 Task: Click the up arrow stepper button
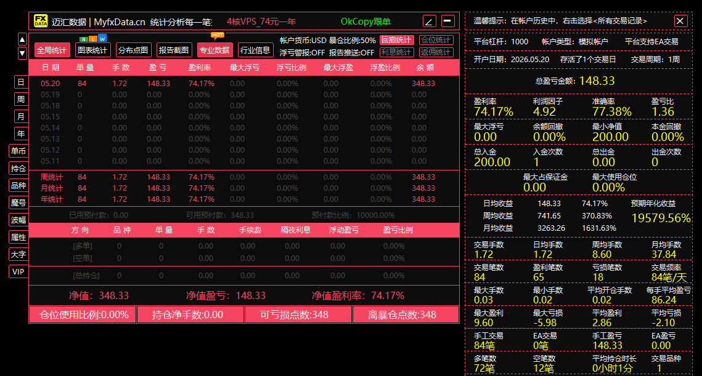22,39
